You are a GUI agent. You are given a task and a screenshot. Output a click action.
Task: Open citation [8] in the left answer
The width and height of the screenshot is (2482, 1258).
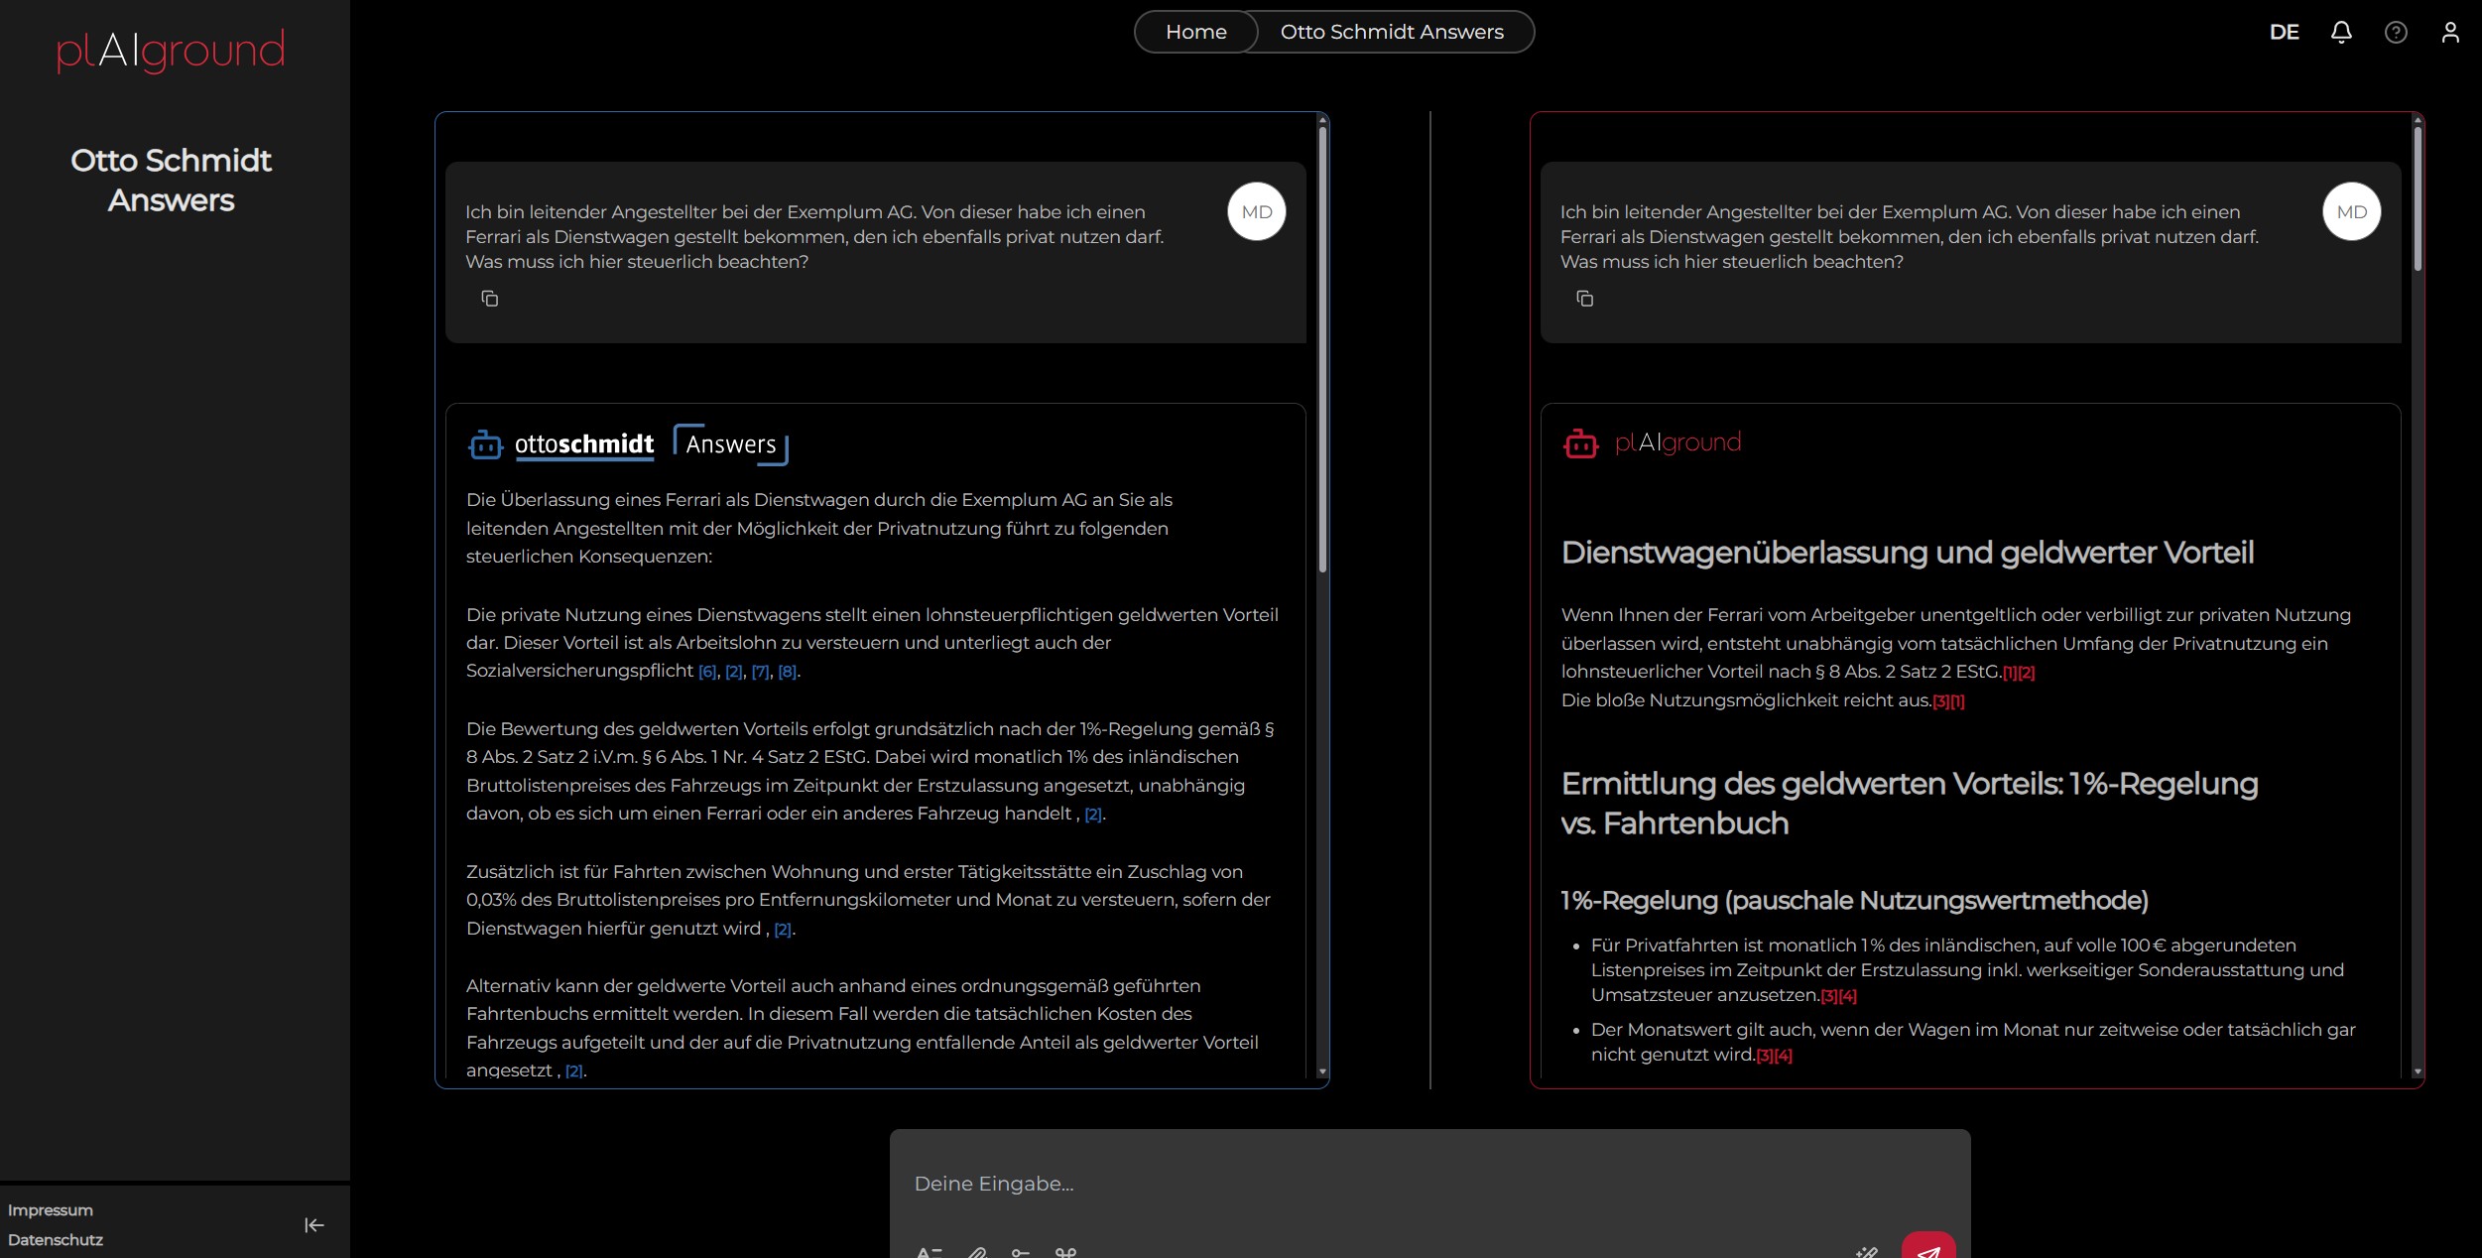(787, 672)
